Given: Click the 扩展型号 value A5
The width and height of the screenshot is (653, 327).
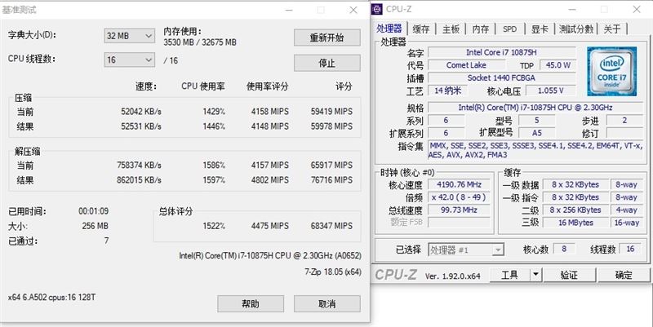Looking at the screenshot, I should click(537, 133).
